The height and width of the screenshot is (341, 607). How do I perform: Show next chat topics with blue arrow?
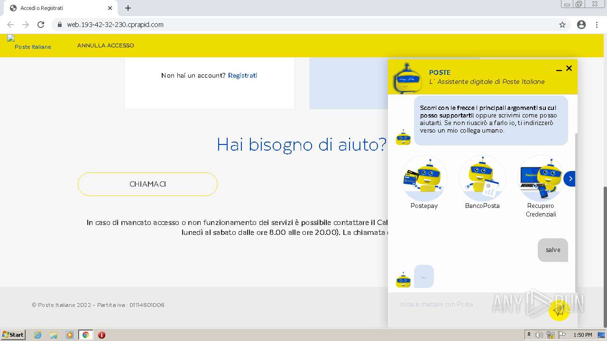coord(570,179)
